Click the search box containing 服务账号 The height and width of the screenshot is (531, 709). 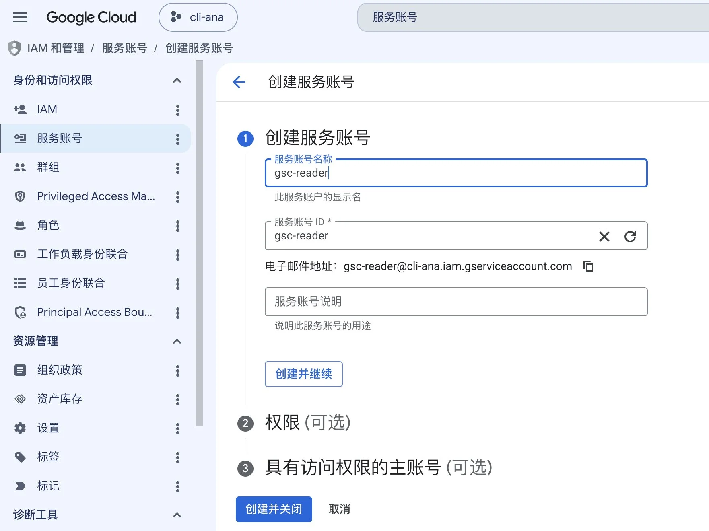tap(533, 17)
